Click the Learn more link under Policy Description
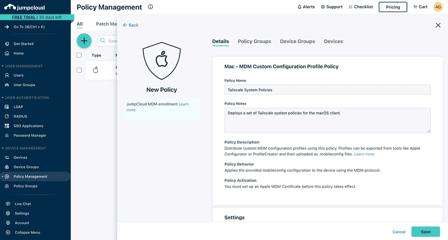This screenshot has width=448, height=240. [x=364, y=154]
